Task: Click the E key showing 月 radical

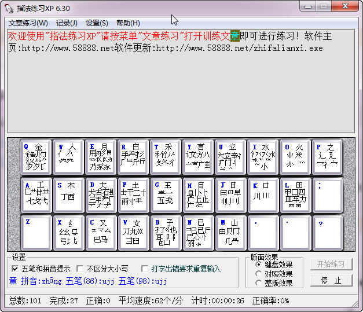Action: click(101, 157)
